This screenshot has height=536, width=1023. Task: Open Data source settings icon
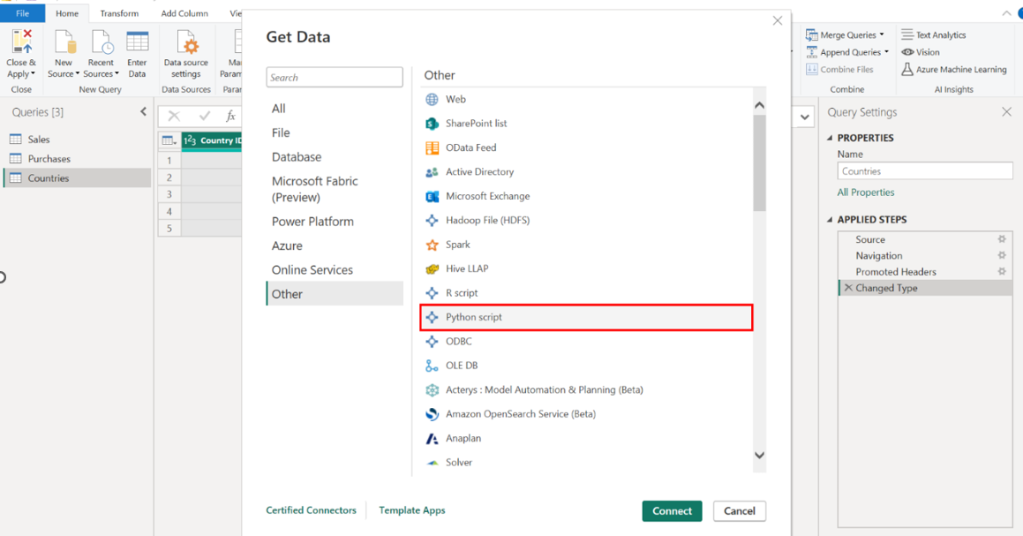tap(186, 42)
